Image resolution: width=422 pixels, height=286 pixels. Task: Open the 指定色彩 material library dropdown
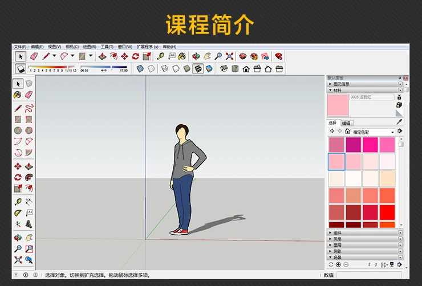tap(374, 132)
